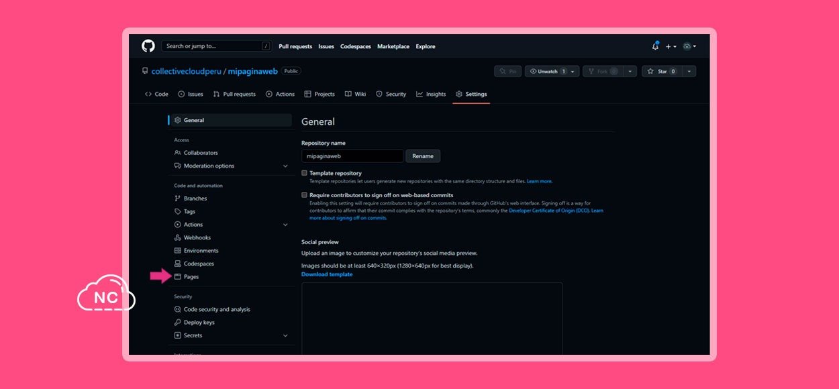Switch to the Insights tab
This screenshot has width=839, height=389.
(431, 94)
